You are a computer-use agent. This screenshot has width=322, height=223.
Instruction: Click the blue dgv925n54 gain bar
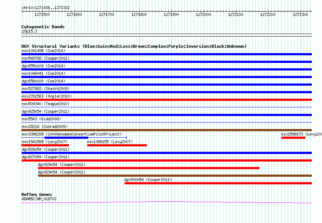(x=166, y=115)
